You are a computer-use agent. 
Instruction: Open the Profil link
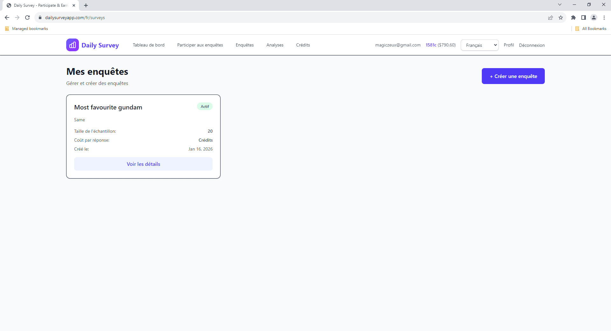pyautogui.click(x=509, y=45)
